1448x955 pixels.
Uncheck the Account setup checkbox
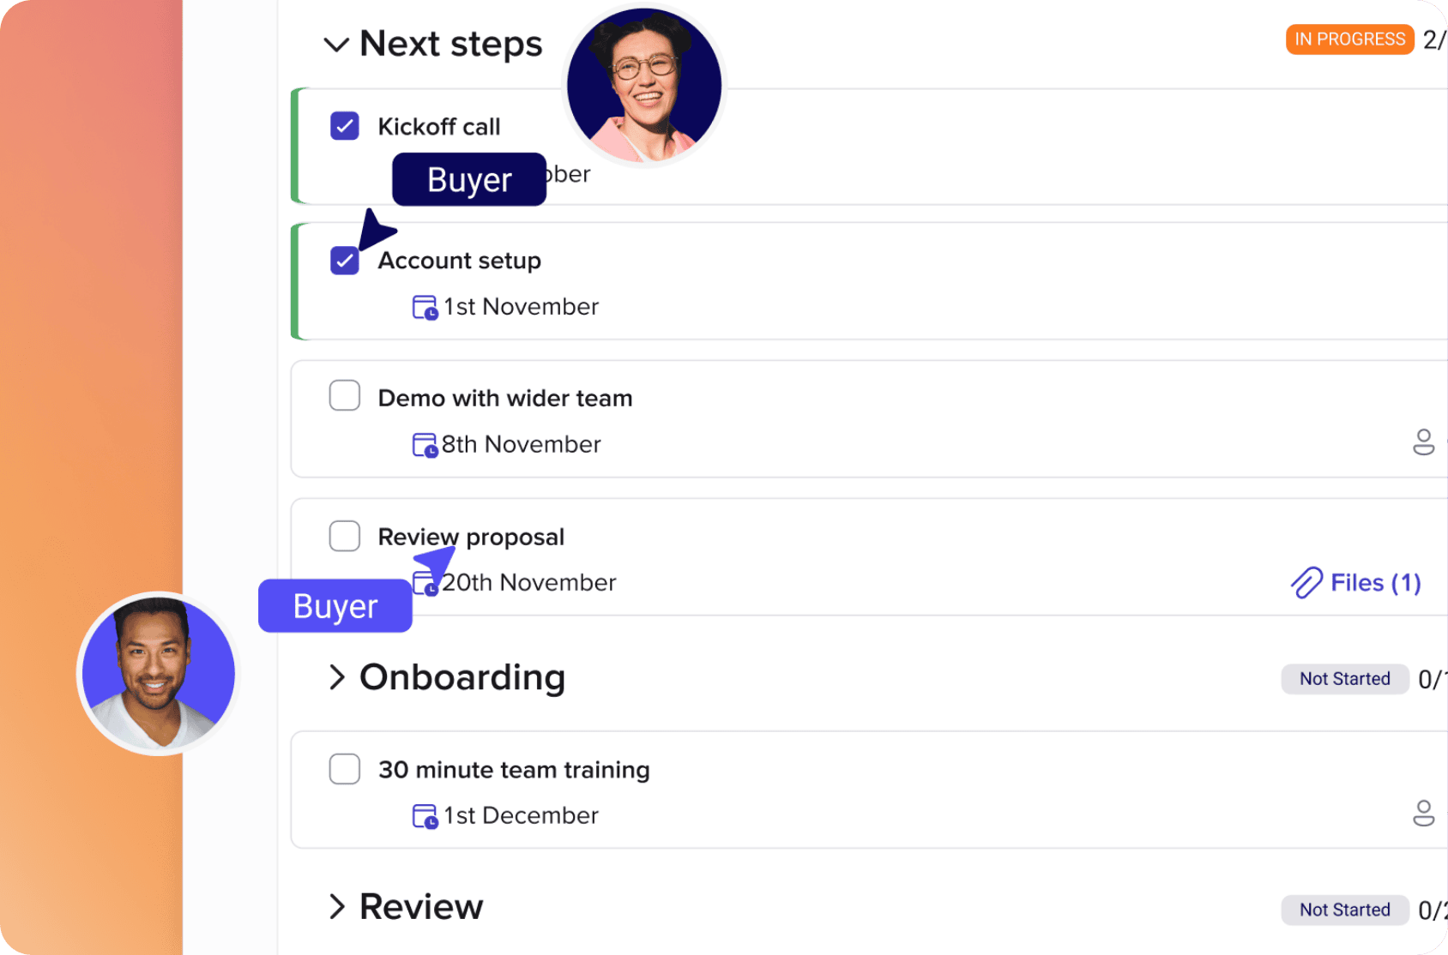pyautogui.click(x=345, y=261)
